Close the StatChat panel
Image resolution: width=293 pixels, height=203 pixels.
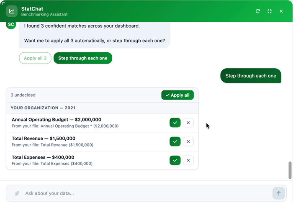coord(281,11)
